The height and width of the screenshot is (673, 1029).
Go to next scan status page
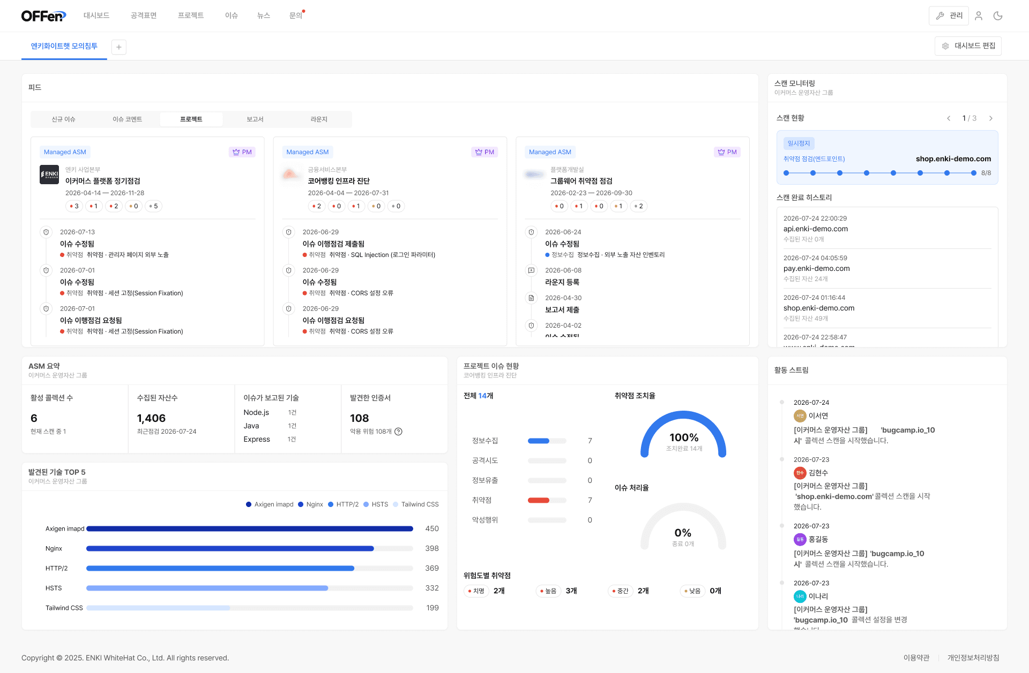(991, 118)
